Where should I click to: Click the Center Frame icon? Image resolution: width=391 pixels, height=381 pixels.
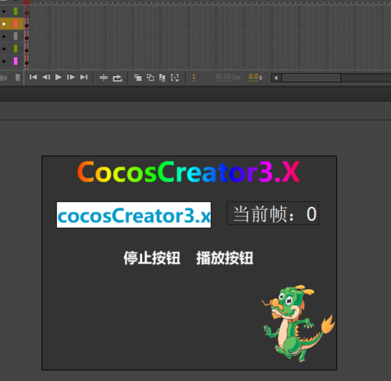click(x=104, y=78)
